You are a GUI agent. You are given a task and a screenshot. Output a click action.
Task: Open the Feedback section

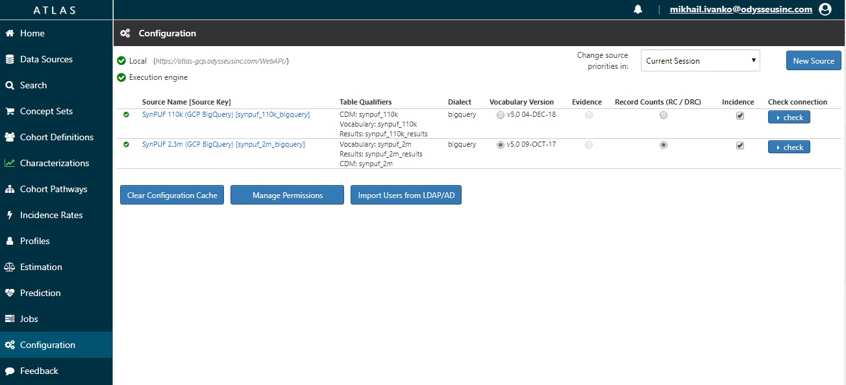click(x=10, y=371)
